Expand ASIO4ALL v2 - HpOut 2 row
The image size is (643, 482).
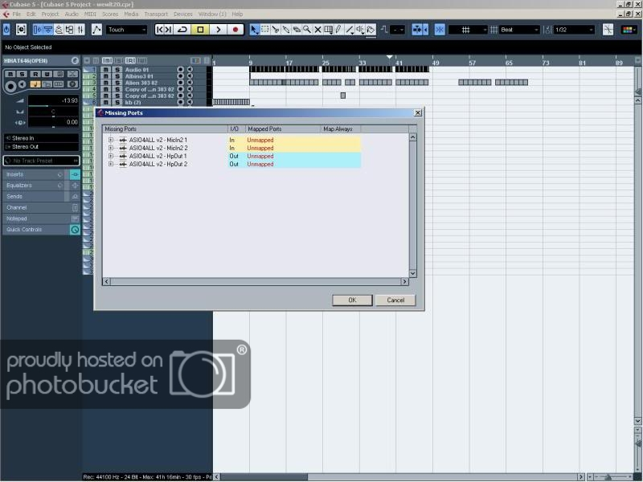point(111,164)
